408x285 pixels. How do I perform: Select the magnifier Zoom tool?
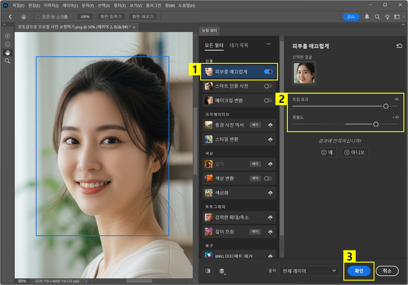(8, 61)
